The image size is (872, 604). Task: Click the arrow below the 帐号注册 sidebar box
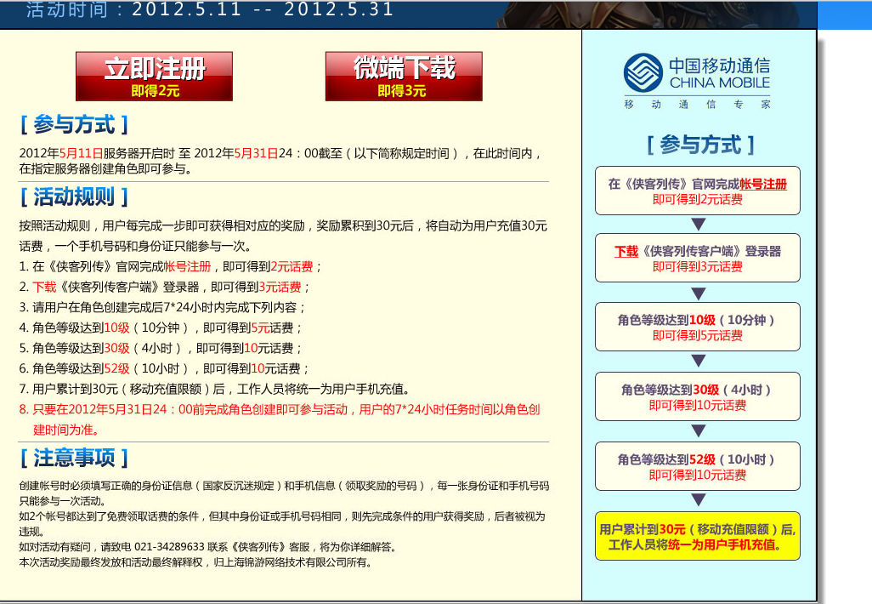(698, 225)
